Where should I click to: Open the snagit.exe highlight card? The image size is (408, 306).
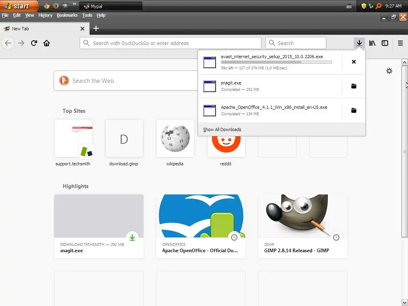click(x=99, y=226)
